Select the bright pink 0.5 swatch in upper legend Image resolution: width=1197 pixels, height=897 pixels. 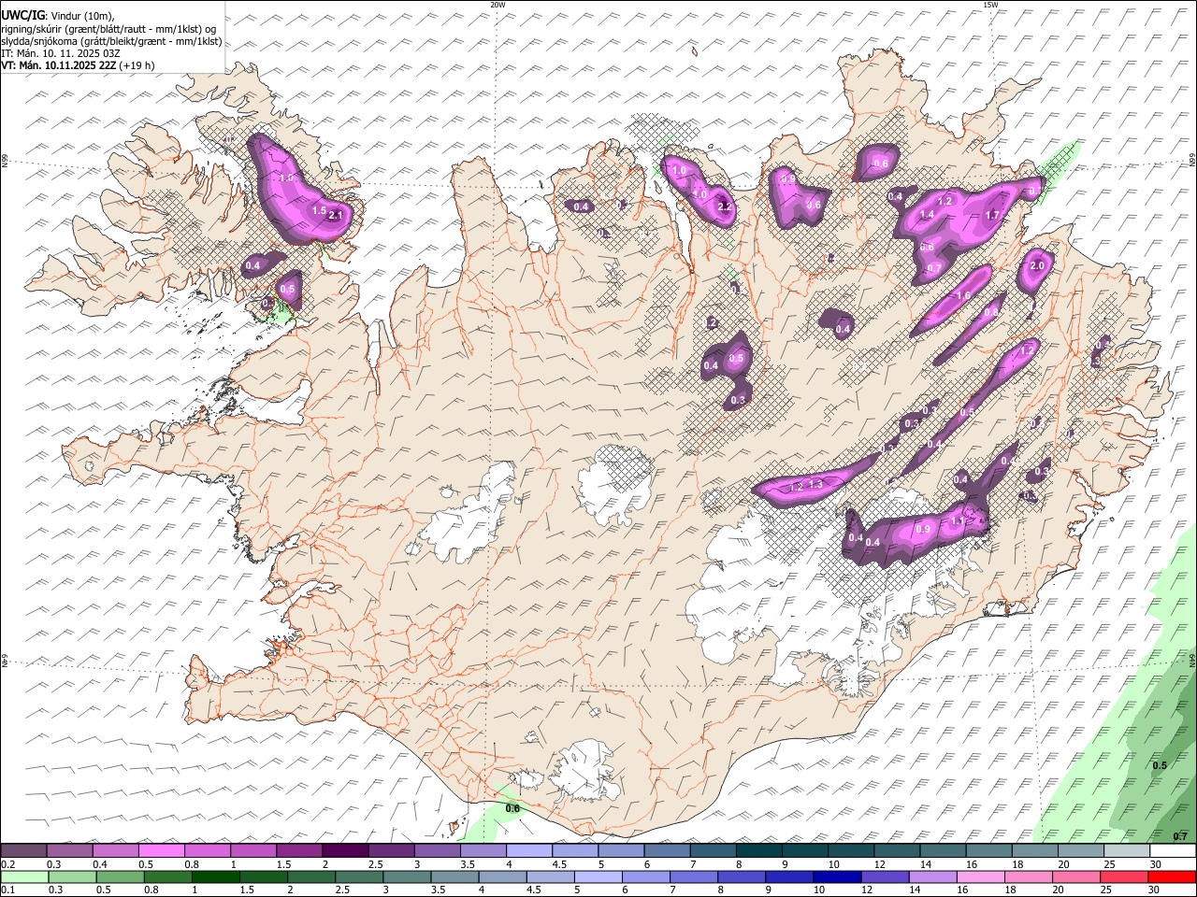pyautogui.click(x=161, y=851)
